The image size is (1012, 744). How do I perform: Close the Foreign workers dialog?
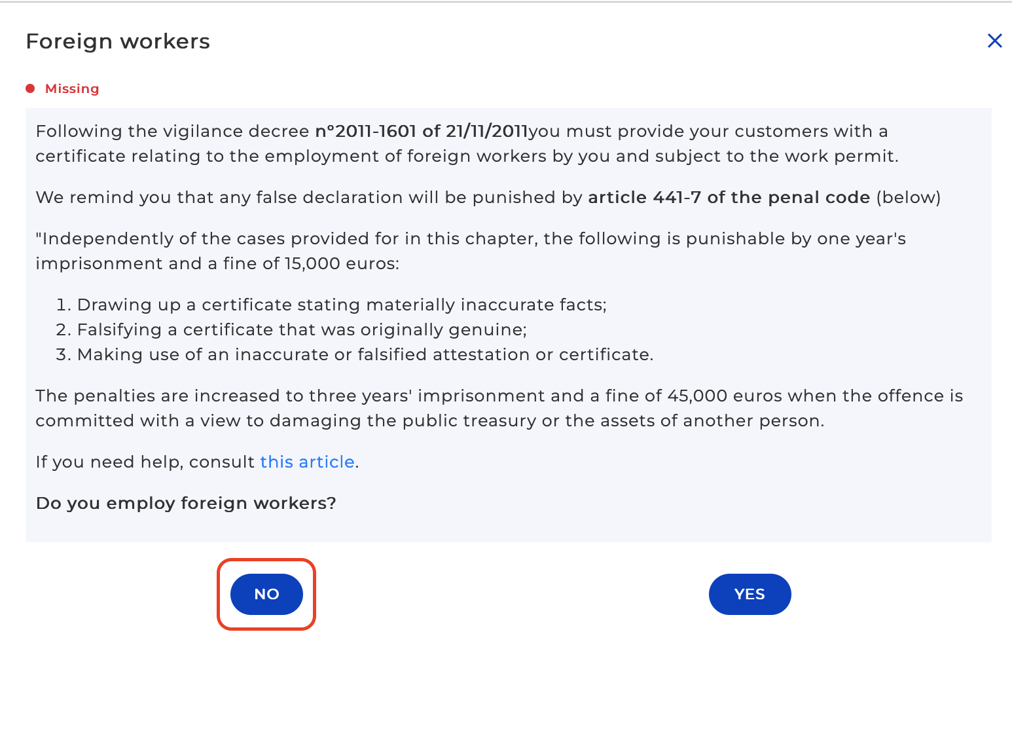click(994, 41)
